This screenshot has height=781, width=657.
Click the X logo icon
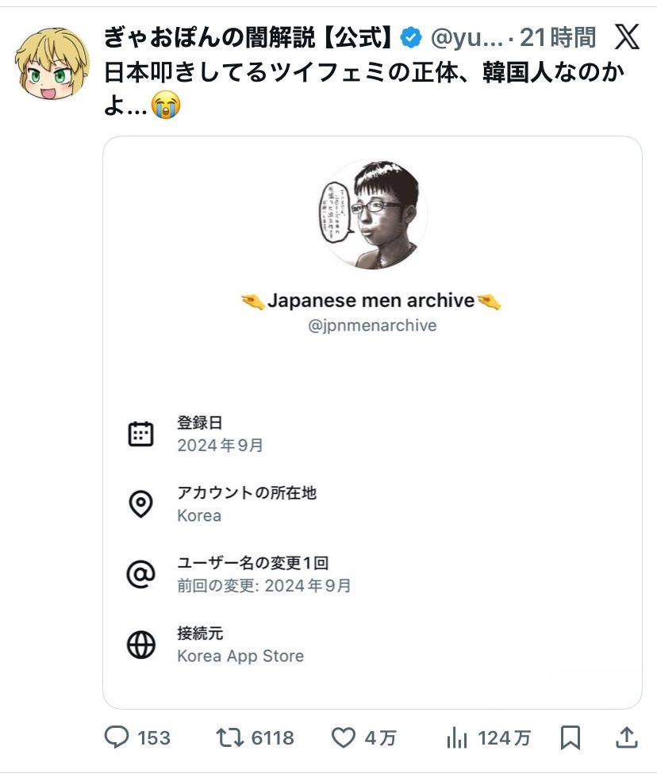pyautogui.click(x=627, y=37)
